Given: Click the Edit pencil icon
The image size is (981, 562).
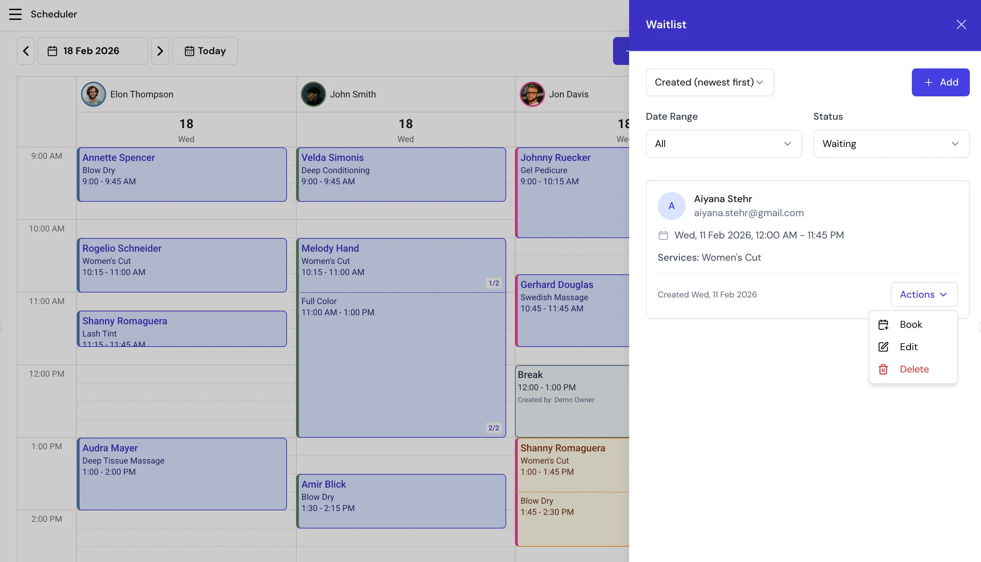Looking at the screenshot, I should point(884,347).
